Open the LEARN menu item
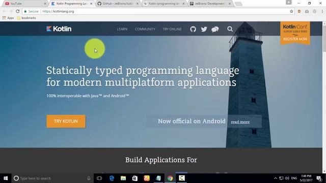This screenshot has width=326, height=183. click(x=122, y=29)
